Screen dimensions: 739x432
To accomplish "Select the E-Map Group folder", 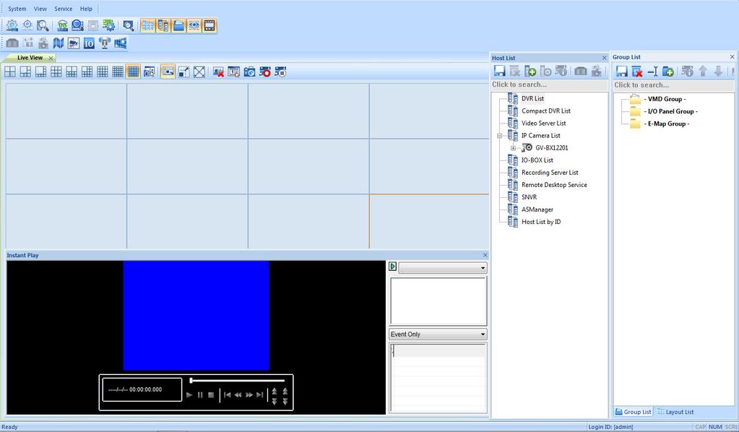I will [667, 124].
